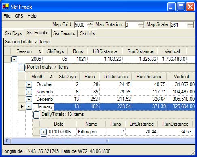The height and width of the screenshot is (157, 197).
Task: Sort by month-level SkiDays header
Action: [67, 77]
